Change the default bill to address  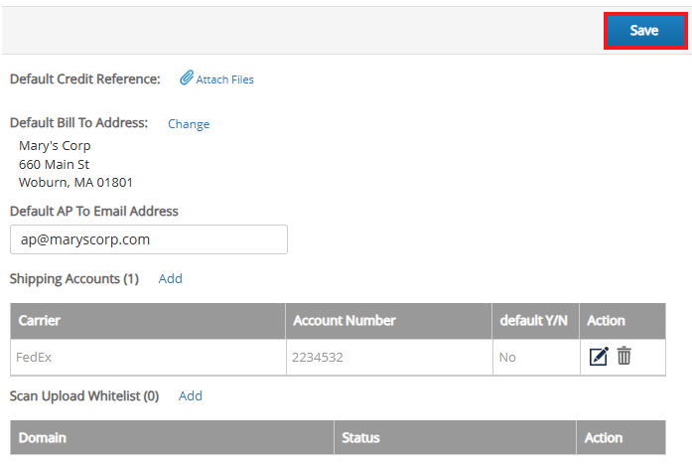[189, 124]
